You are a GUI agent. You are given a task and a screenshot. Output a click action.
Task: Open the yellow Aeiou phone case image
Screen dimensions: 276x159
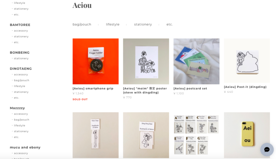point(247,135)
